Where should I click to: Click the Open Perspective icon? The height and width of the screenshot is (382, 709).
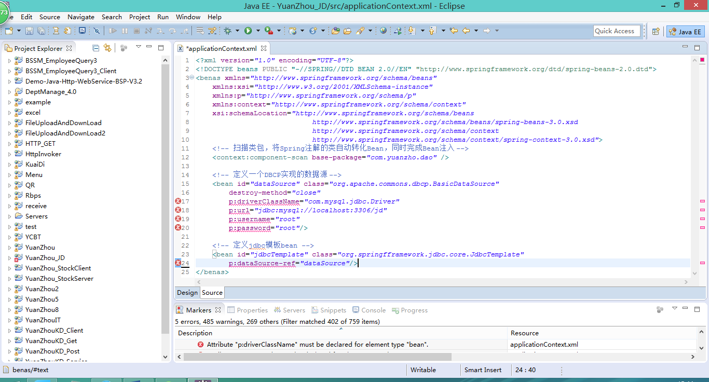coord(656,31)
